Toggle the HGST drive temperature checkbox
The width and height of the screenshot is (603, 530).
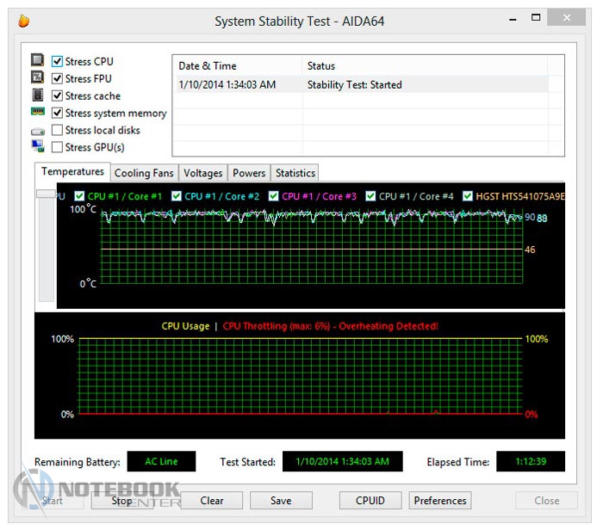pos(469,196)
